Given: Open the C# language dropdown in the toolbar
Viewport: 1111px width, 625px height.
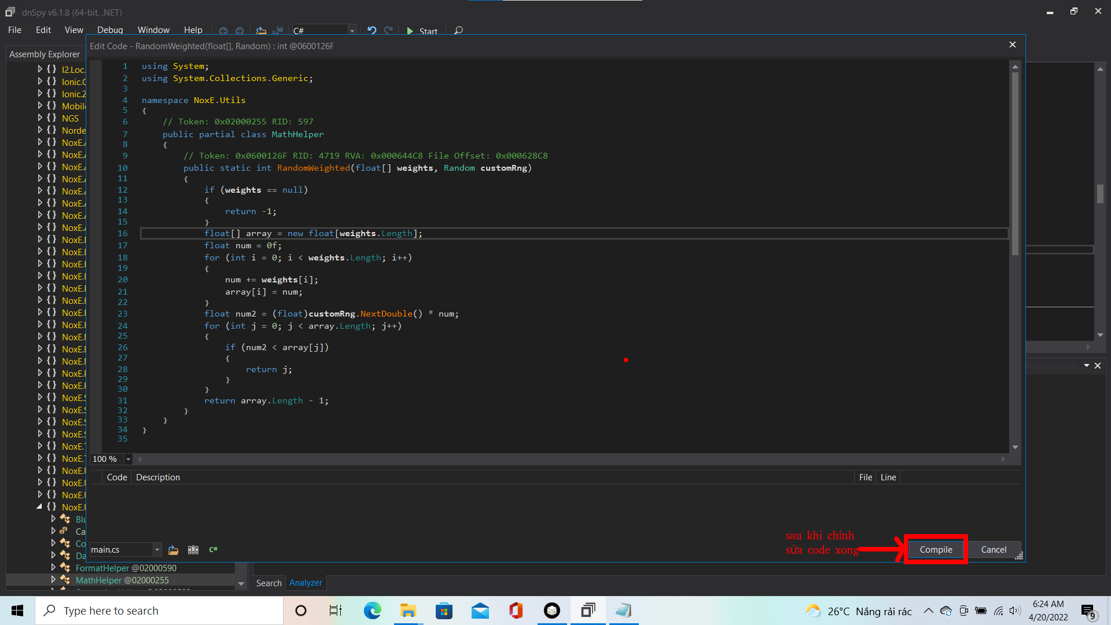Looking at the screenshot, I should pyautogui.click(x=352, y=31).
